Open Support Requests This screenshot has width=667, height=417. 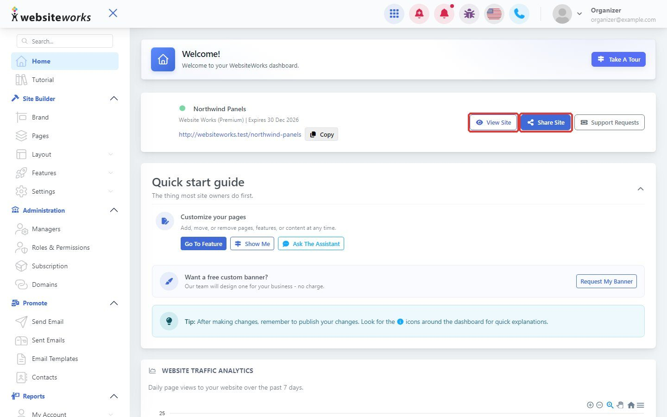point(610,122)
